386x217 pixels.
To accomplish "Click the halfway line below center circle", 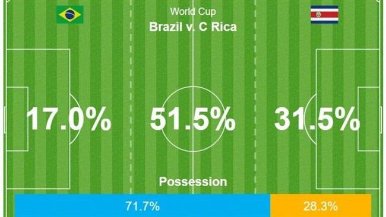I will pyautogui.click(x=193, y=172).
